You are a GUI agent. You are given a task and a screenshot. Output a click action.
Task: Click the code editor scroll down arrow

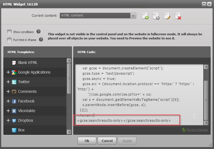pyautogui.click(x=206, y=123)
